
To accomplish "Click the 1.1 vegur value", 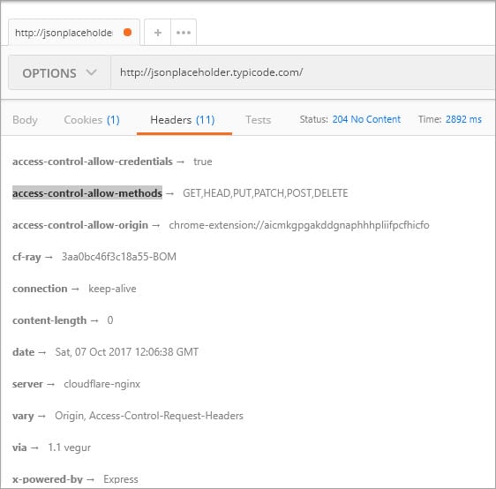I will [x=69, y=448].
